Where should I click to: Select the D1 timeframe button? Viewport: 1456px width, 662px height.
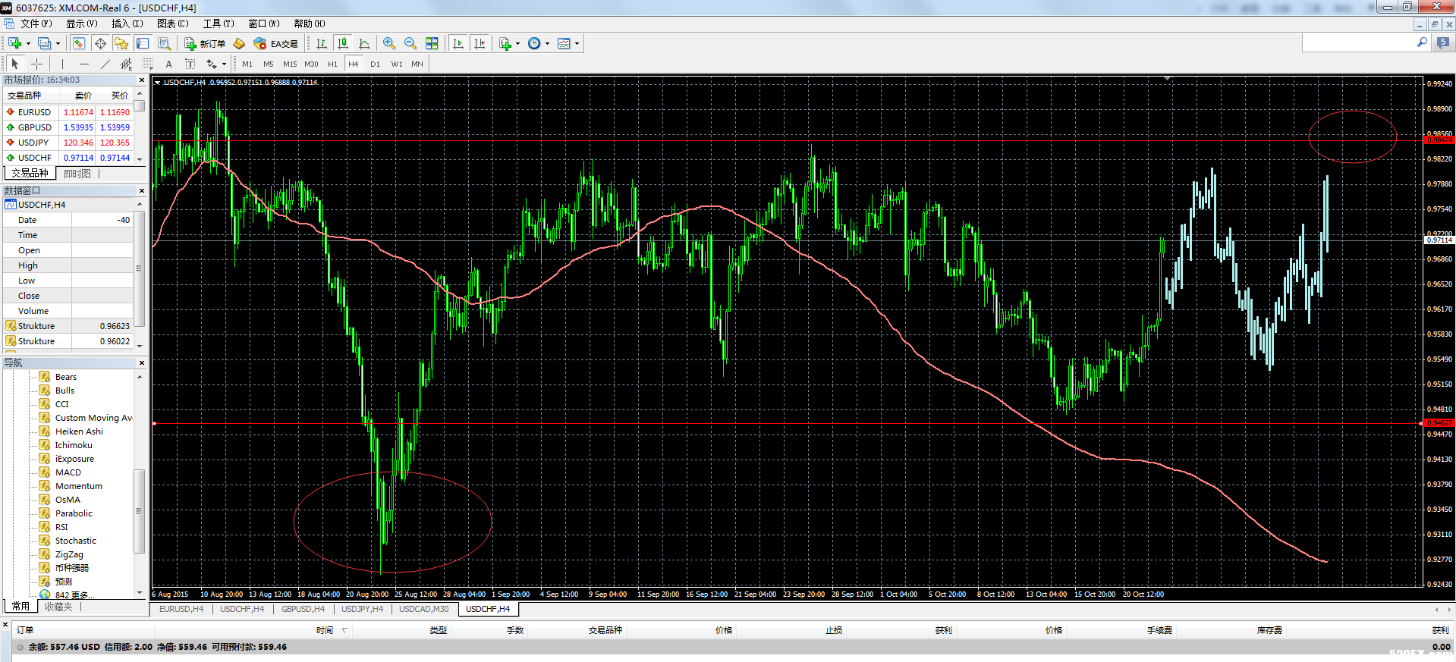point(375,64)
